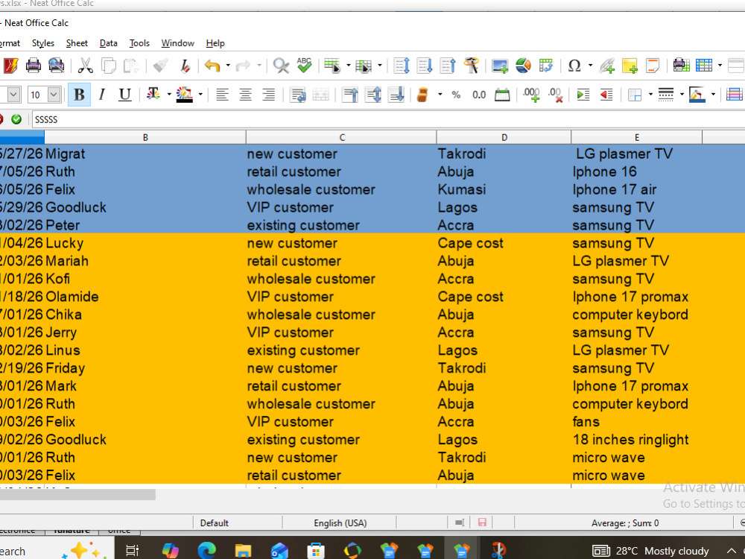
Task: Accept the formula input with green checkmark
Action: point(16,119)
